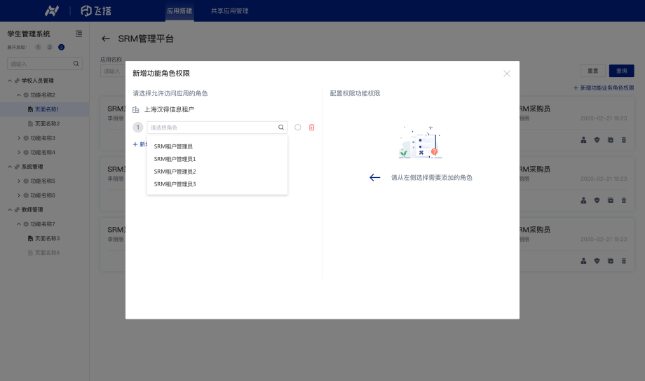Click the 请选择角色 input field
The image size is (645, 381).
[x=210, y=127]
